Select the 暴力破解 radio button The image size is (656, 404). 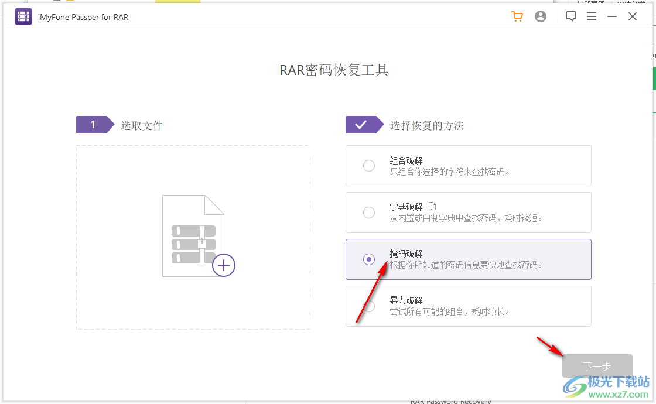point(368,306)
